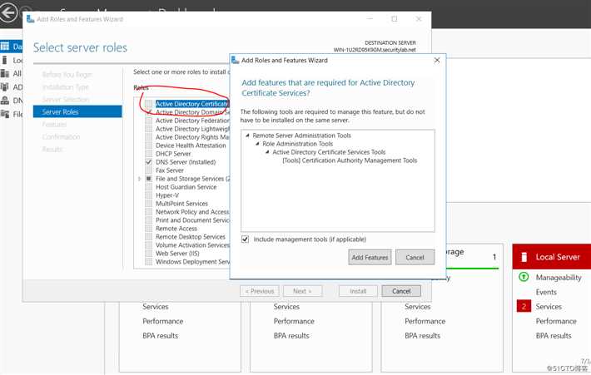Toggle Active Directory Federation Services checkbox
The height and width of the screenshot is (375, 591).
point(148,121)
